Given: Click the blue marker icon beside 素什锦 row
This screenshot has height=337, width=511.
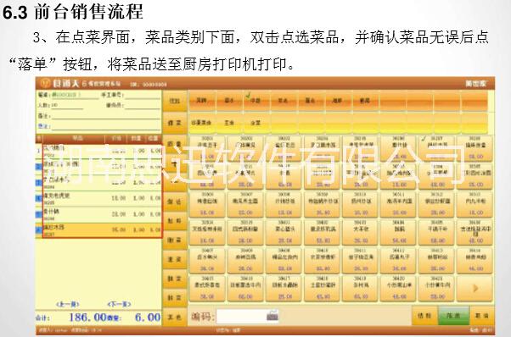Looking at the screenshot, I should (x=39, y=213).
